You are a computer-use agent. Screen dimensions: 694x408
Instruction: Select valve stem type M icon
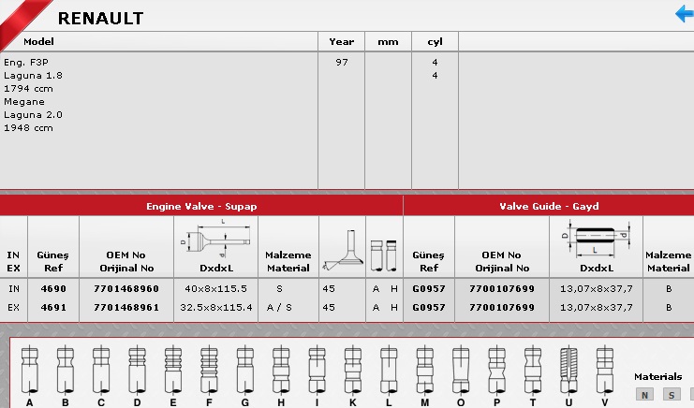[x=424, y=371]
